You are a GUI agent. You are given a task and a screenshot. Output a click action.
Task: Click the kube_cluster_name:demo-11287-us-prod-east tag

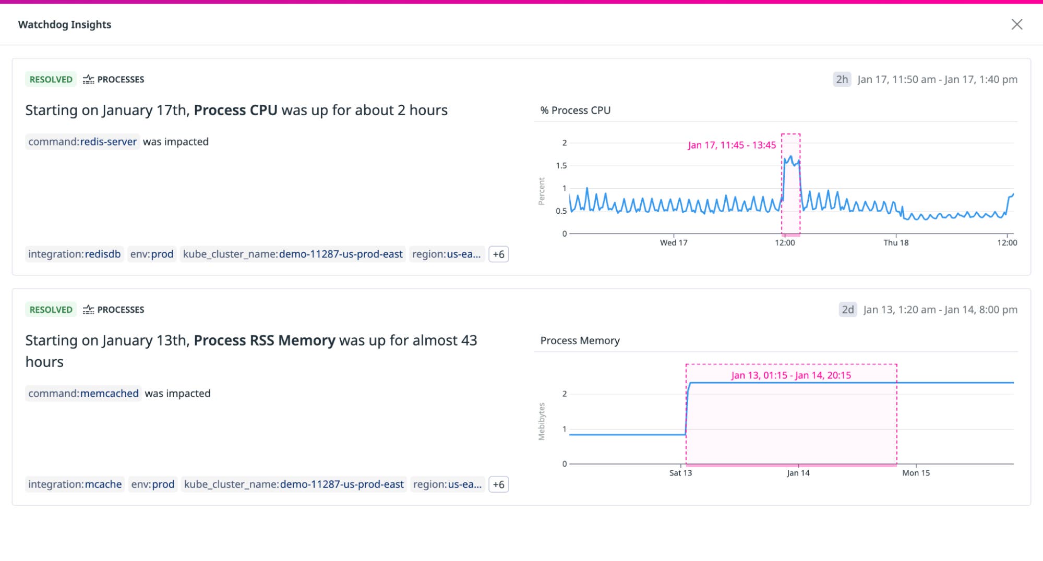click(x=292, y=254)
